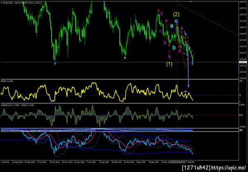Click the 16 Mar 2015 date label
This screenshot has width=248, height=172.
click(x=129, y=162)
